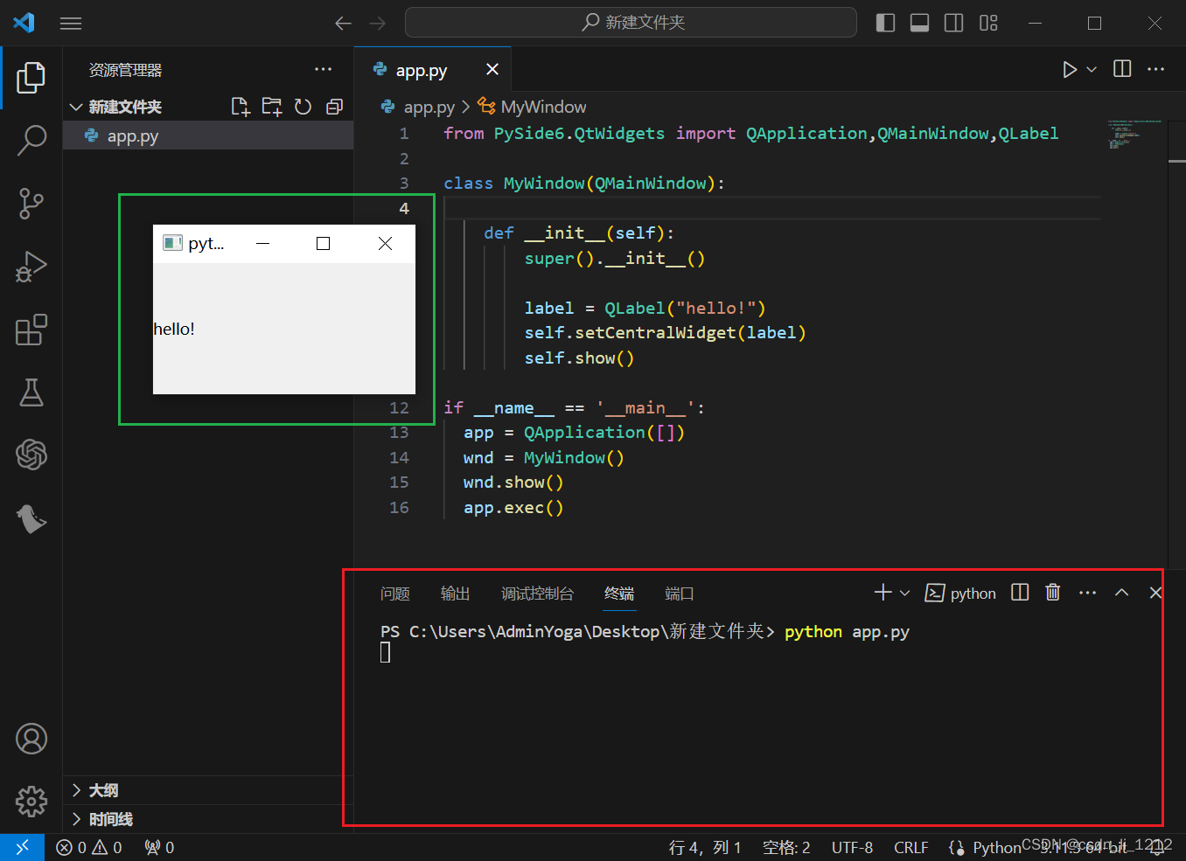Open the bird-shaped extension icon in activity bar

(x=31, y=518)
